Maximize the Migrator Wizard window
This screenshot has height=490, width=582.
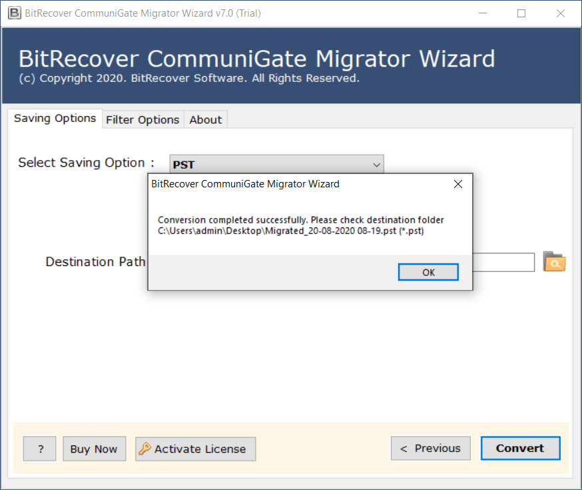pyautogui.click(x=521, y=13)
